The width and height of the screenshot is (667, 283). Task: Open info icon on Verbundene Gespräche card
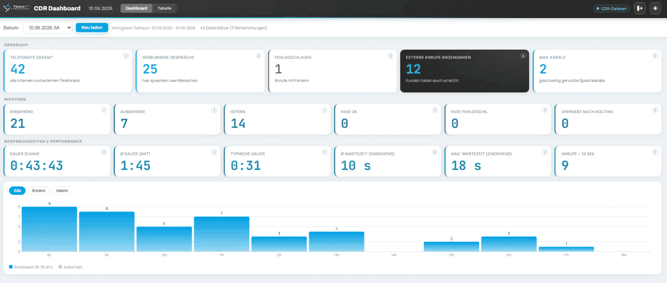pos(258,56)
